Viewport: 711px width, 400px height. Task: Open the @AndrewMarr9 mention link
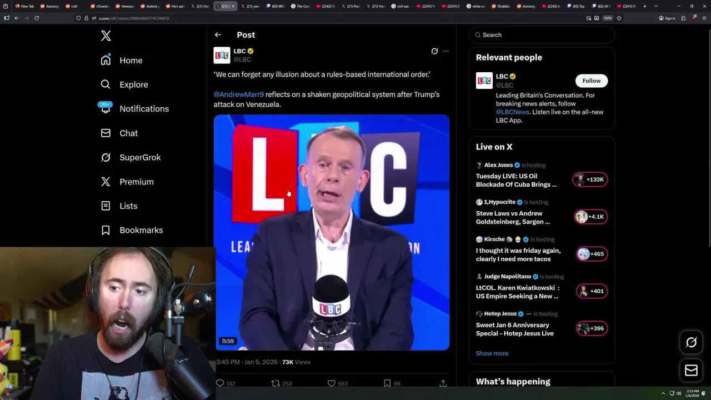[238, 94]
